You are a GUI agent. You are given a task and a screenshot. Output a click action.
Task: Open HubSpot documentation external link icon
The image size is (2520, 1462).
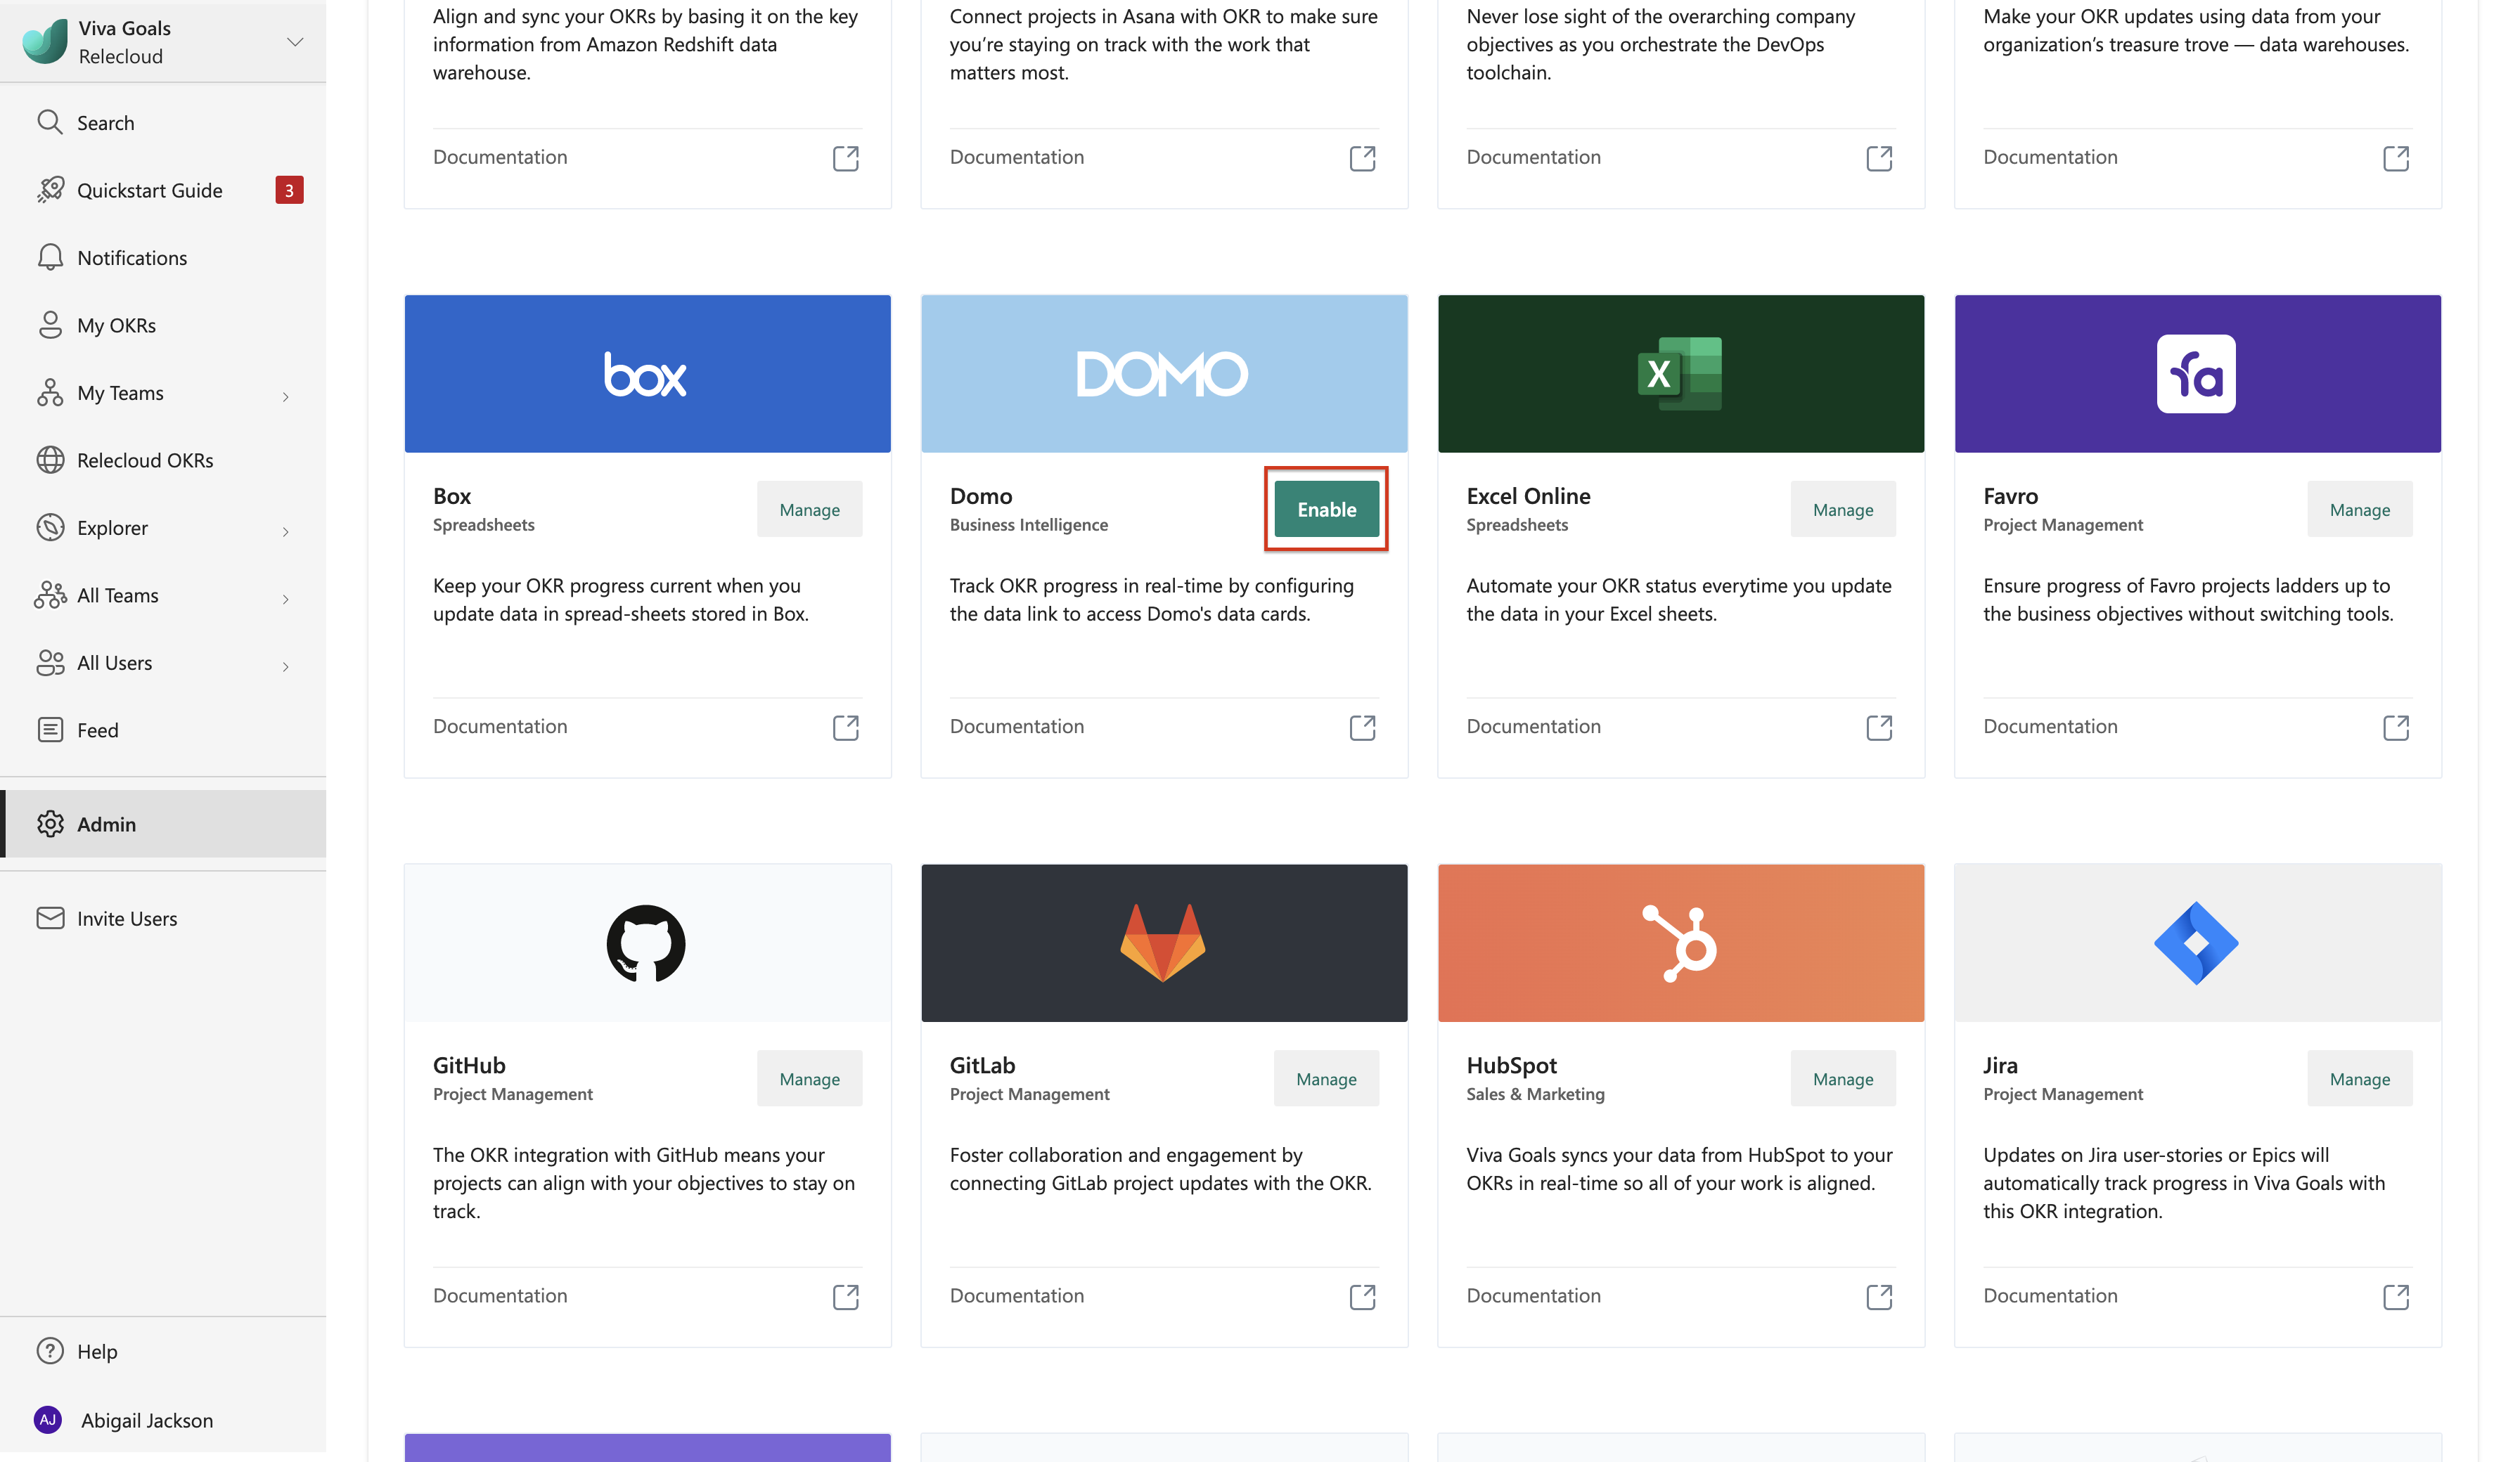1879,1296
